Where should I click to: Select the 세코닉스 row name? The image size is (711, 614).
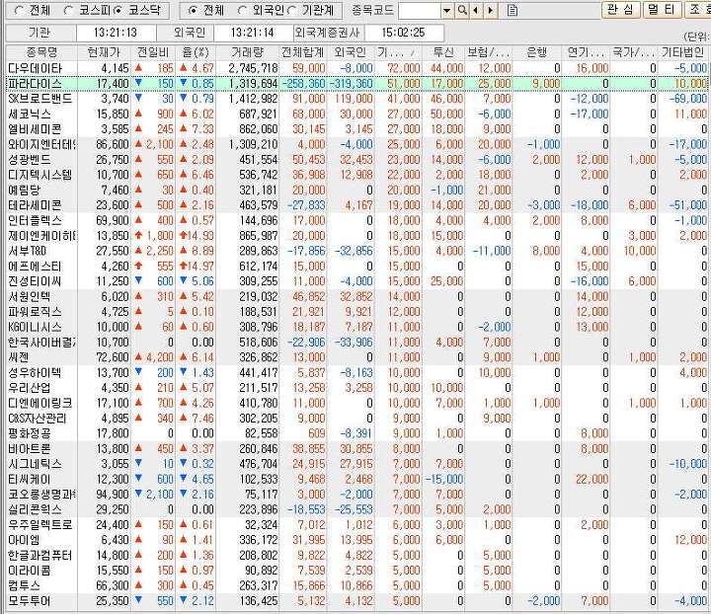[x=30, y=115]
